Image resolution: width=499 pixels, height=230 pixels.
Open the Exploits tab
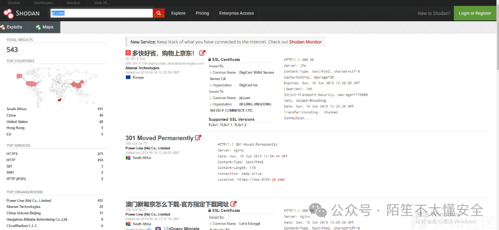coord(14,27)
